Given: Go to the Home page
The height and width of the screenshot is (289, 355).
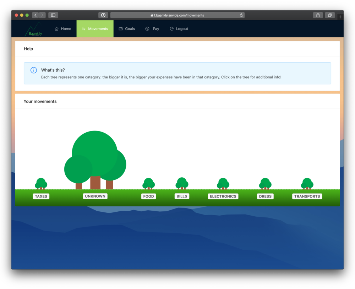Looking at the screenshot, I should tap(63, 29).
